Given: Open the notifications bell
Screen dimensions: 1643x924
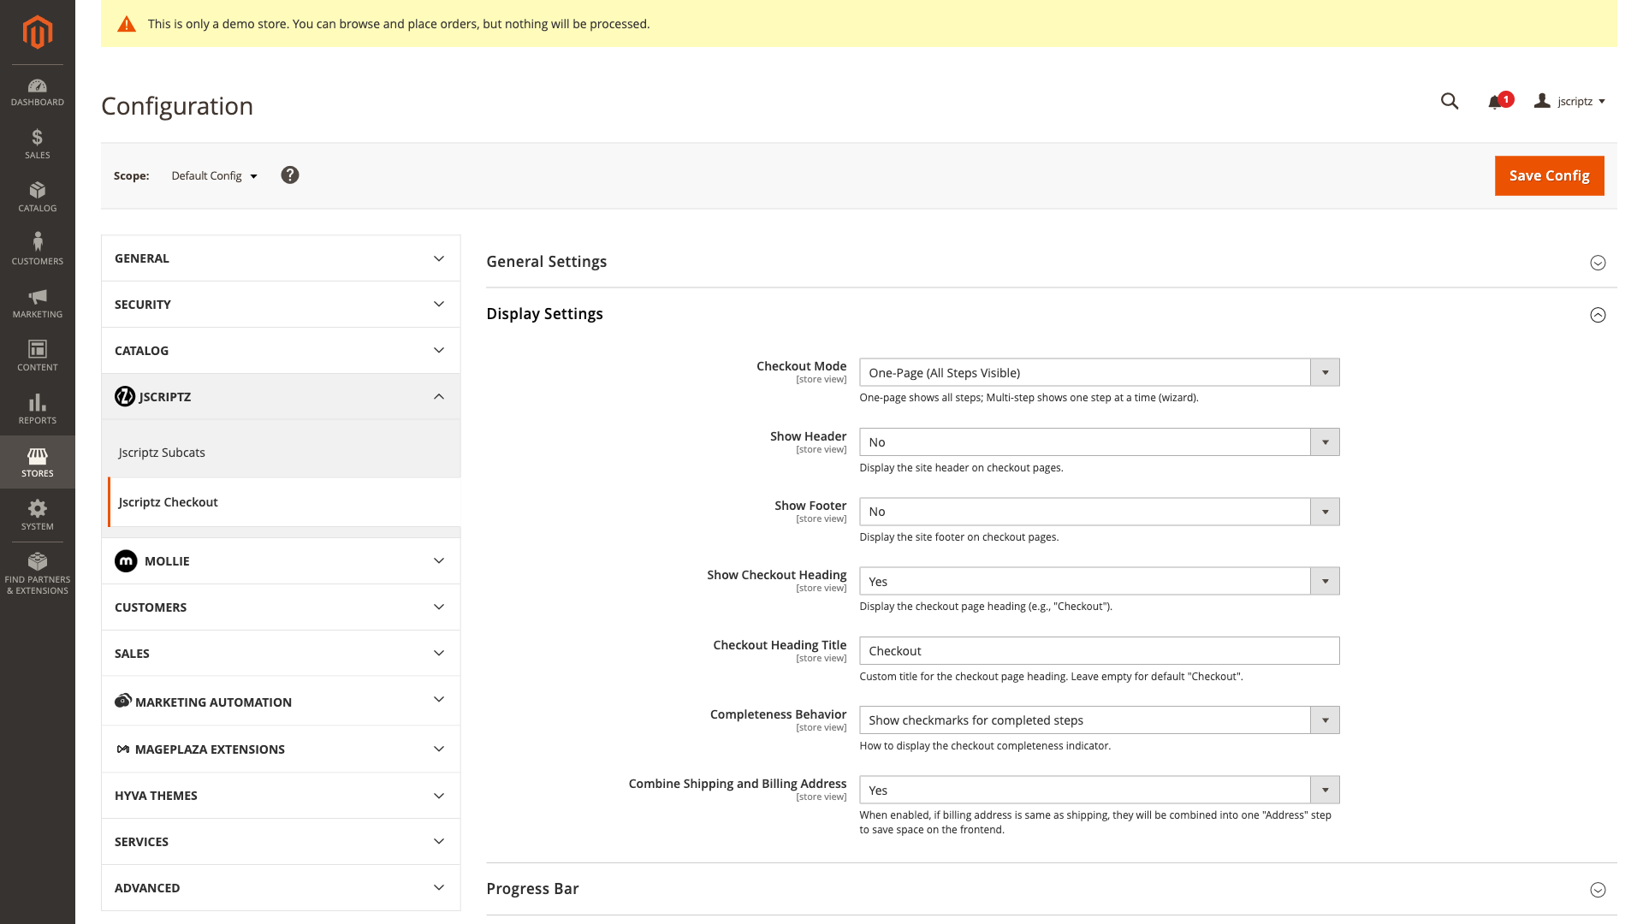Looking at the screenshot, I should (1495, 100).
